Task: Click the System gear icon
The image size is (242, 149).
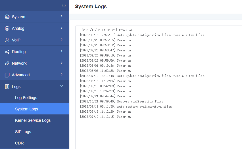Action: [7, 17]
